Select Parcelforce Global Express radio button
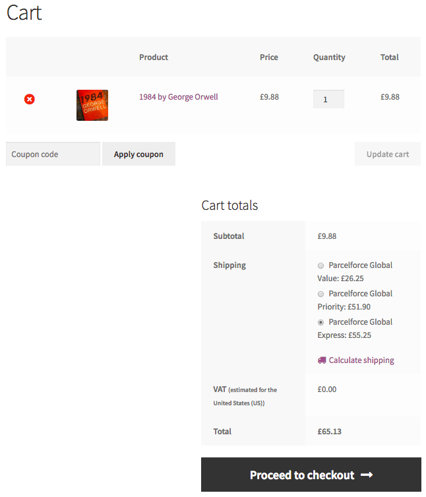 321,322
